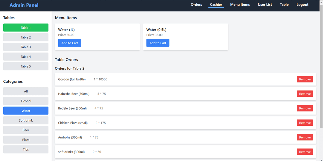Screen dimensions: 323x161
Task: Click the '2 * 50' quantity text
Action: (97, 152)
